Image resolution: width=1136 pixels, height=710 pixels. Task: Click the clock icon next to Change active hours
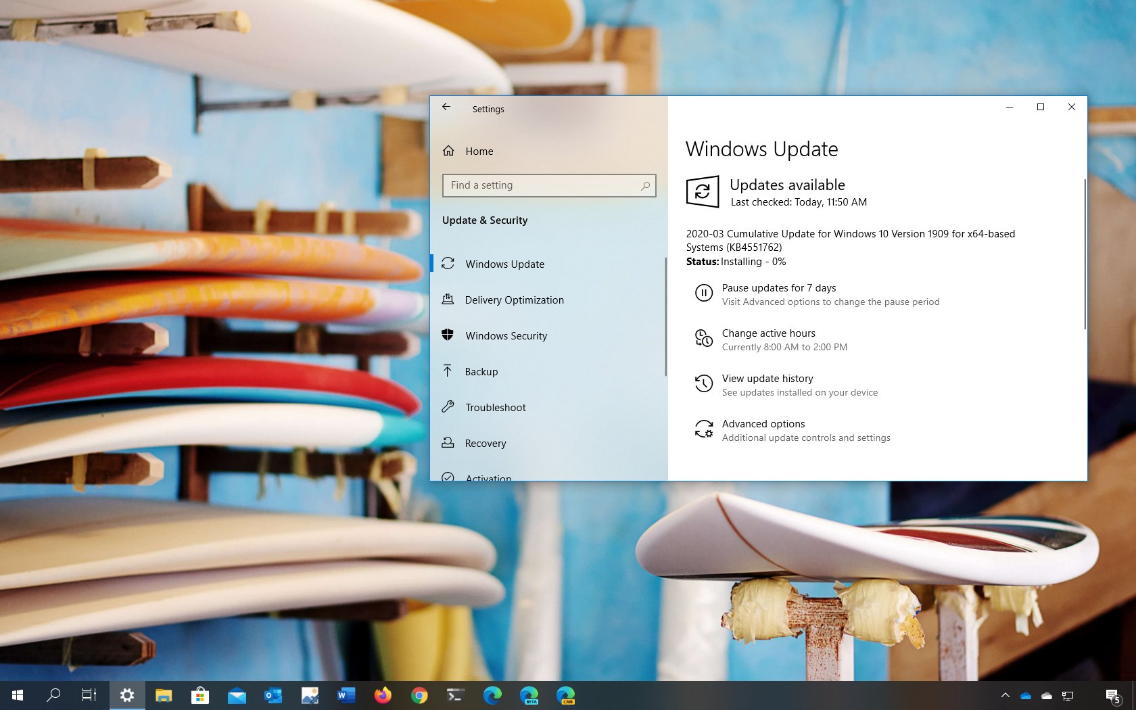coord(703,339)
